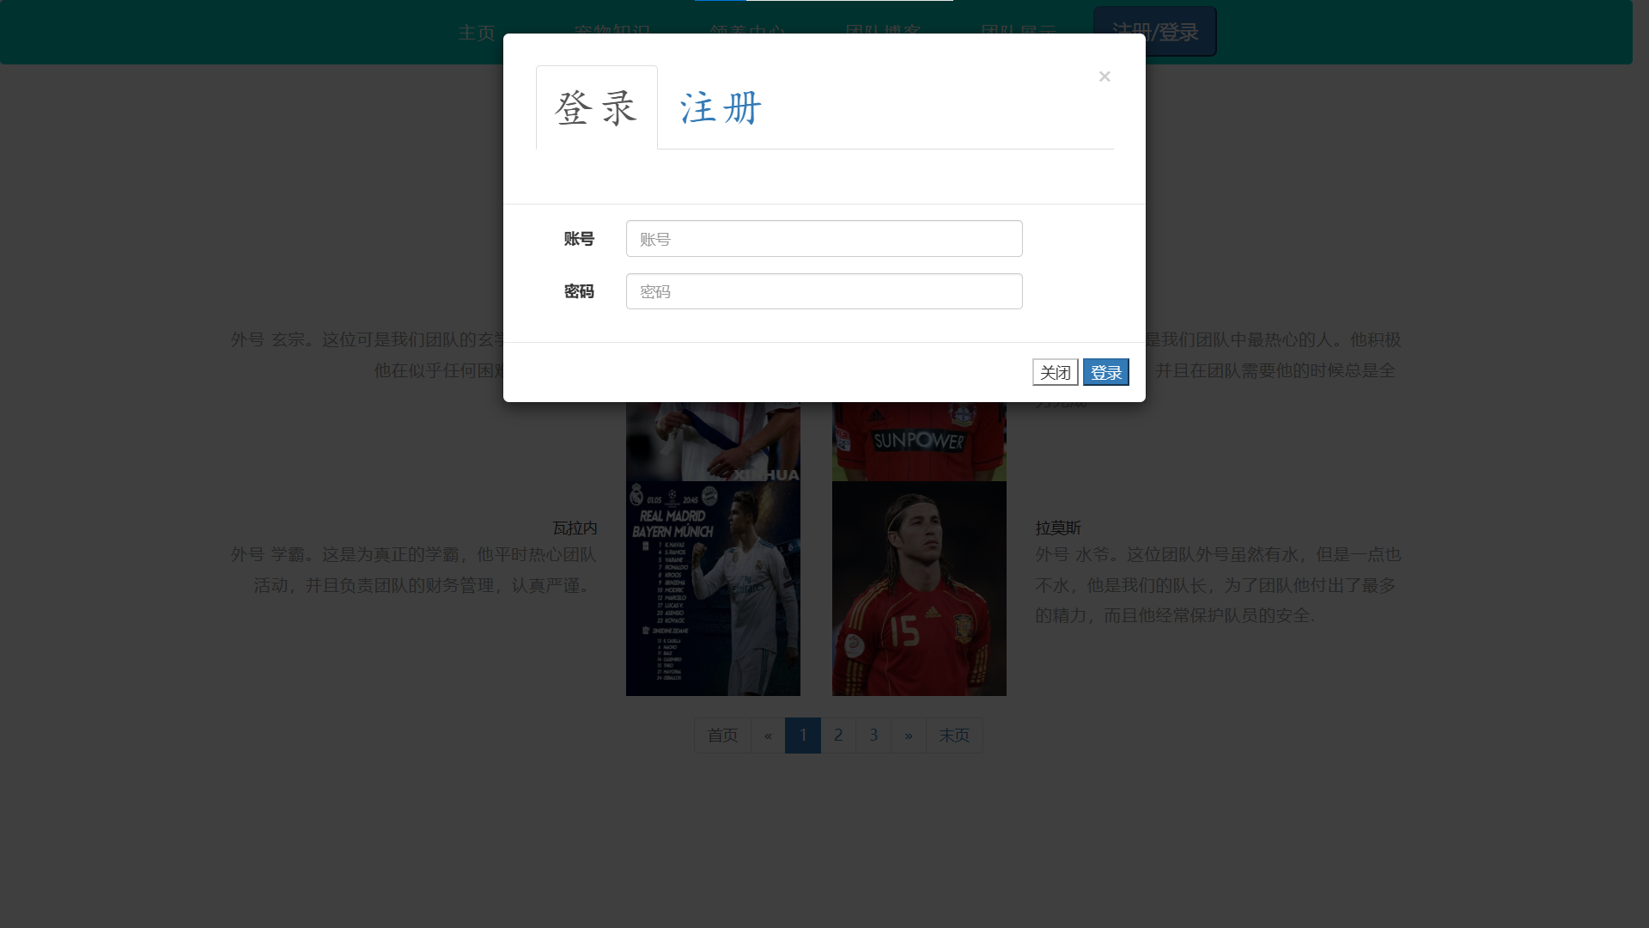Switch to the 注册 tab
Viewport: 1649px width, 928px height.
pyautogui.click(x=720, y=108)
